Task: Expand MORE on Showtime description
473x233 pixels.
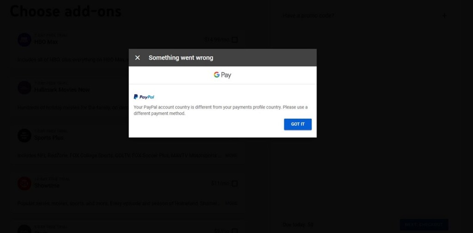Action: click(231, 203)
